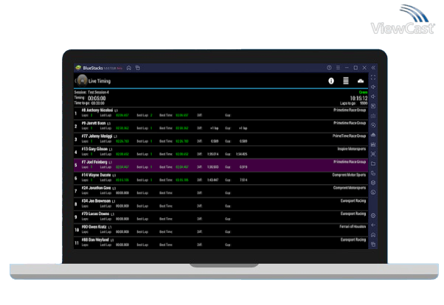444x305 pixels.
Task: Click the circular play icon in BlueStacks sidebar
Action: coord(373,125)
